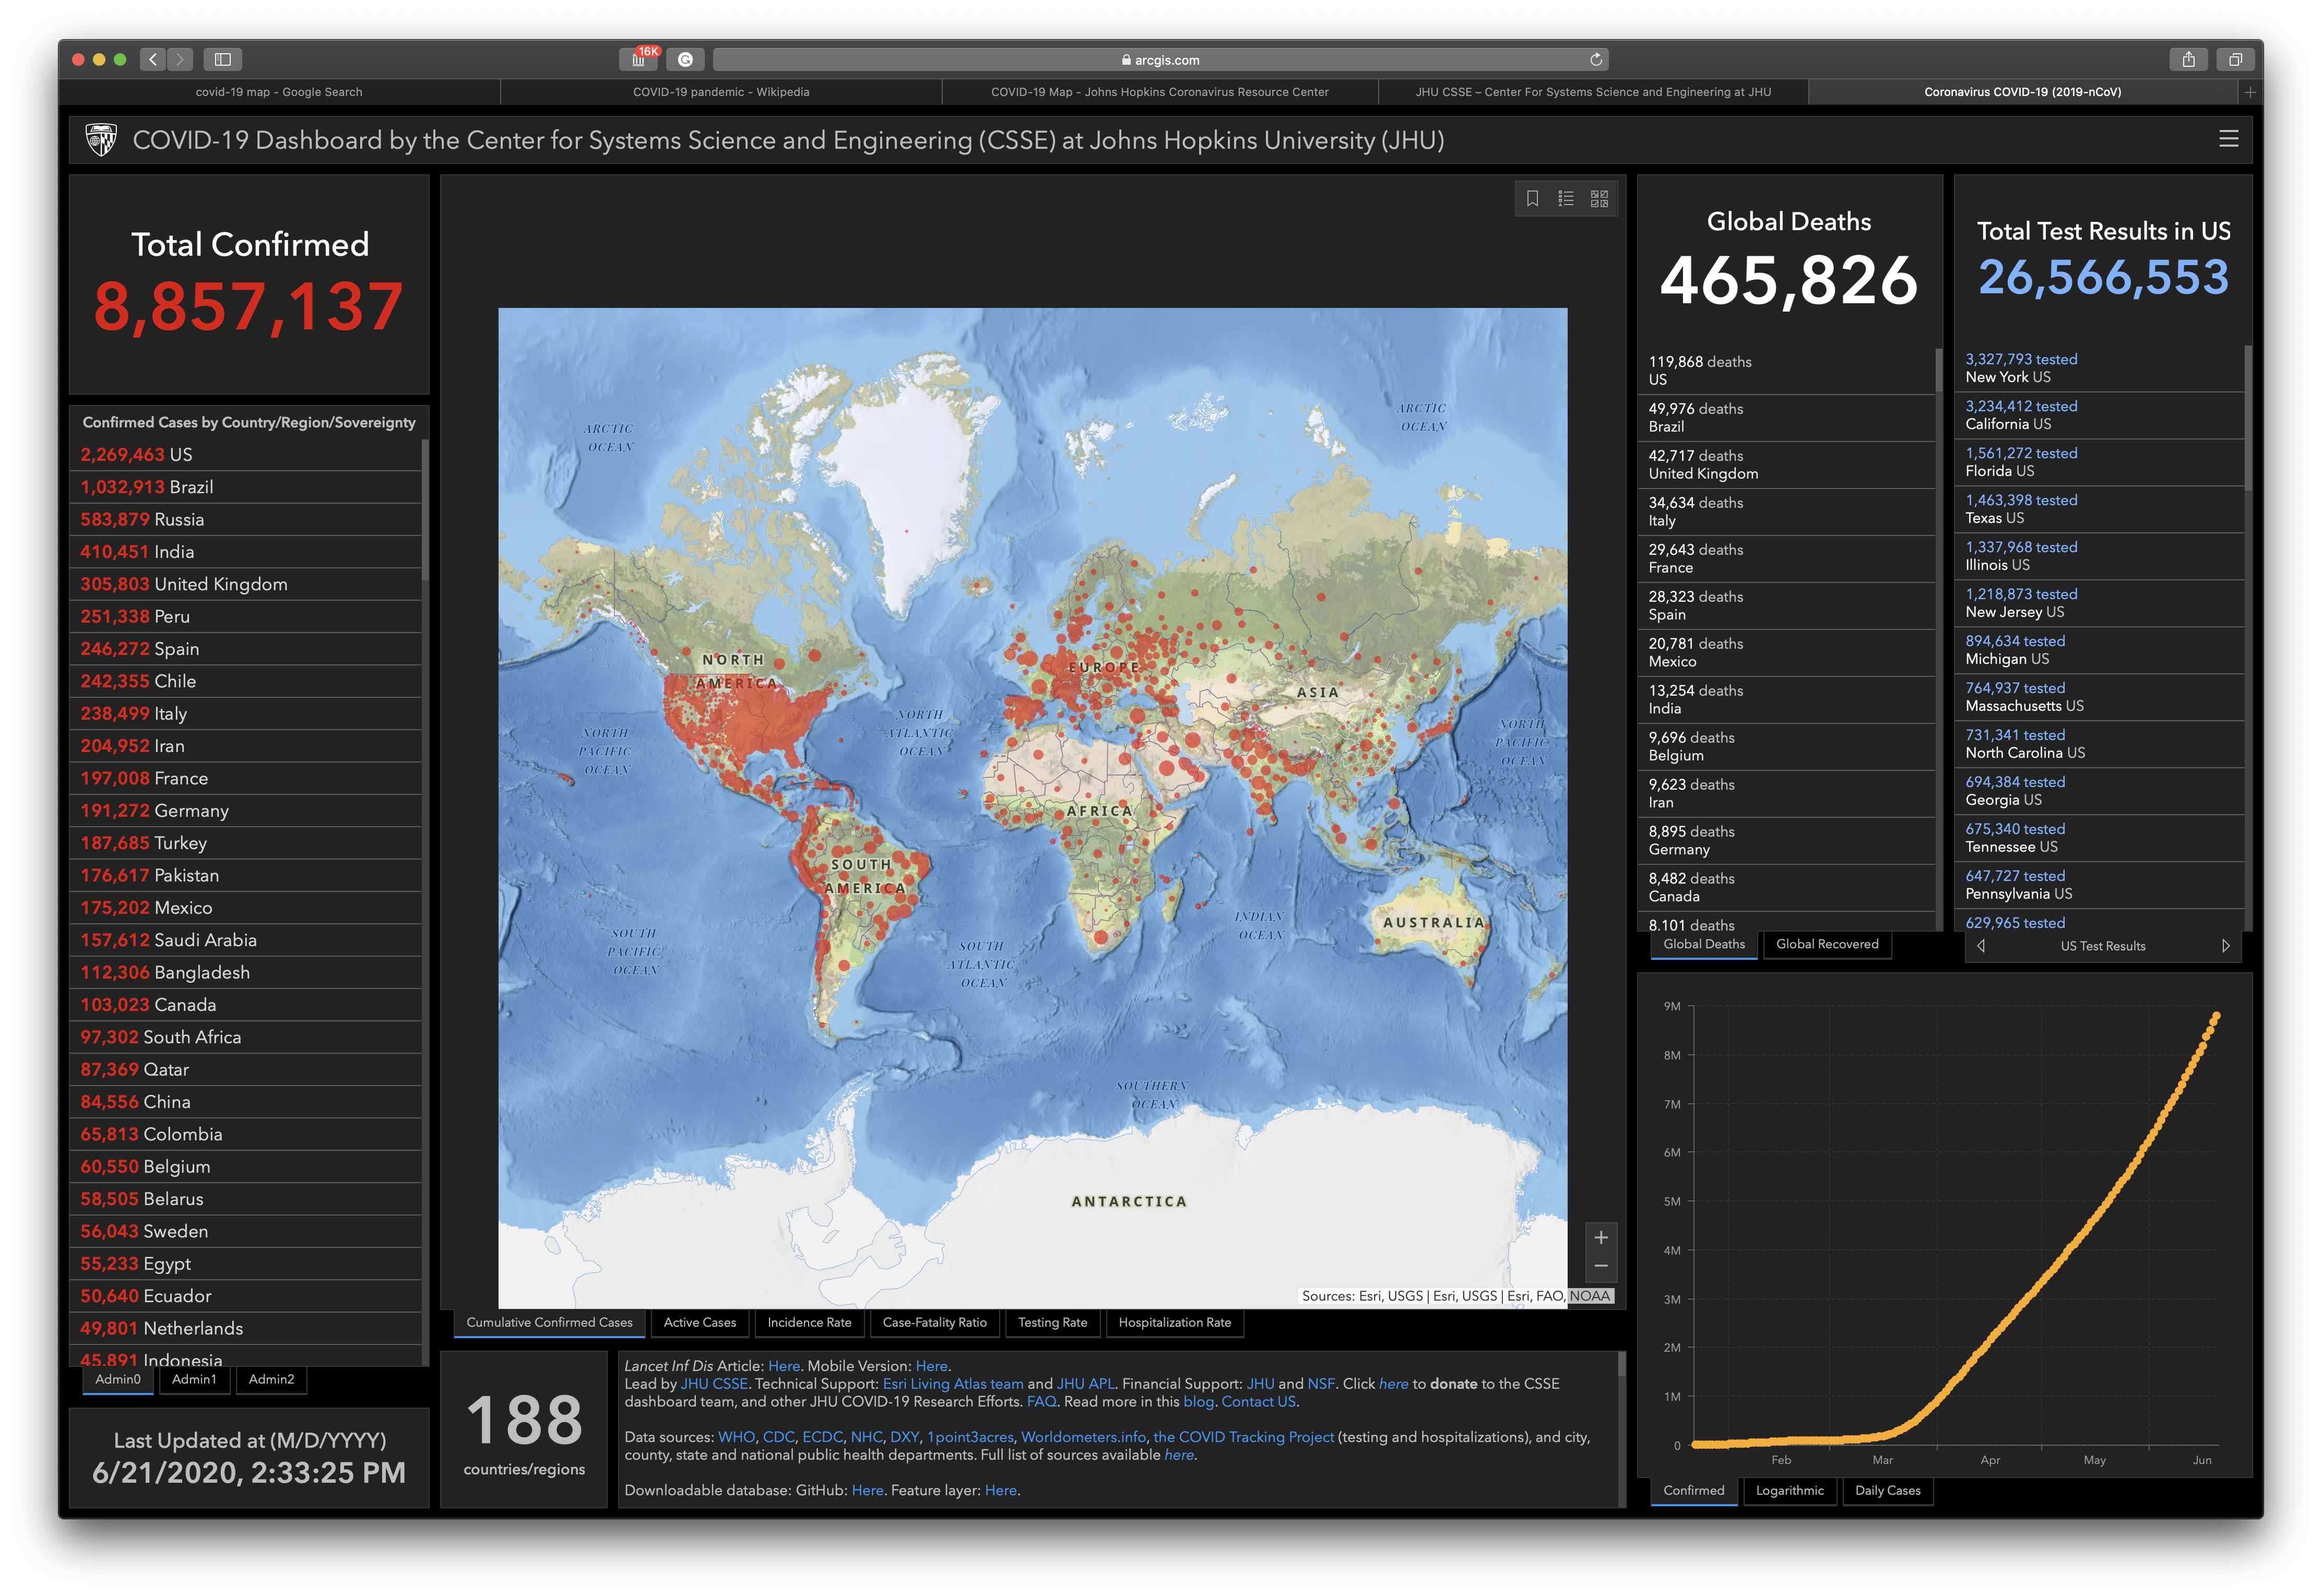
Task: Go to previous panel before US Test Results
Action: pos(1981,946)
